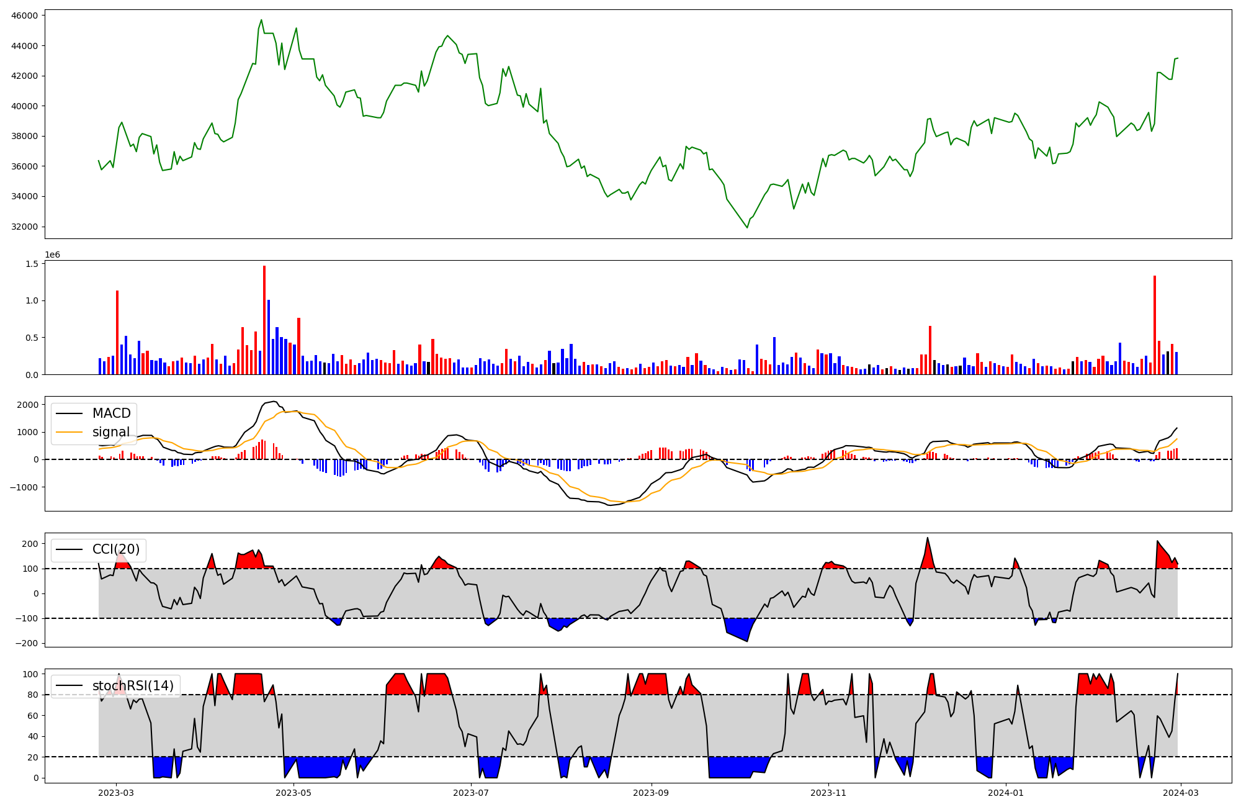This screenshot has height=807, width=1241.
Task: Click the 2023-09 x-axis date label
Action: click(651, 793)
